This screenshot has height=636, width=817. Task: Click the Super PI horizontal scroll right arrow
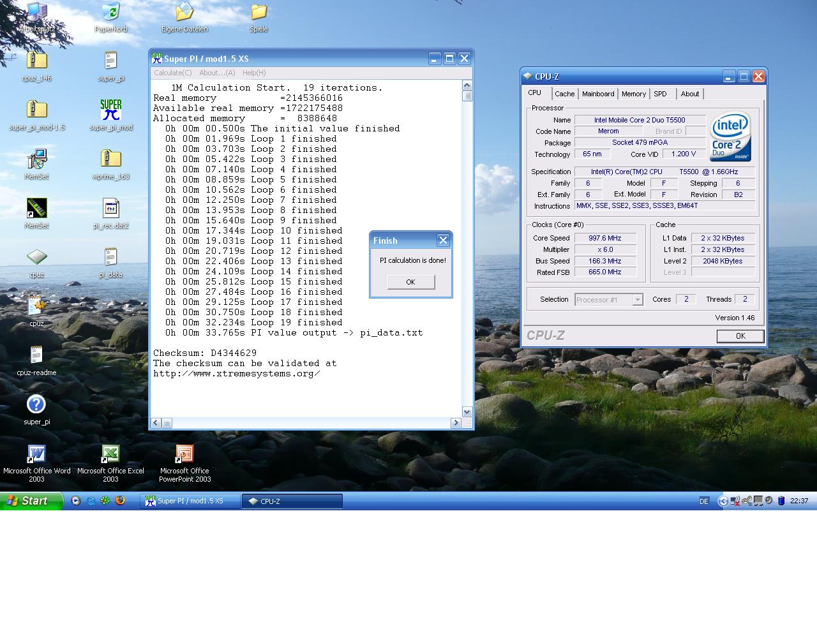coord(456,423)
